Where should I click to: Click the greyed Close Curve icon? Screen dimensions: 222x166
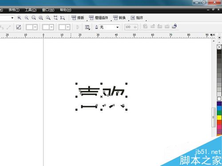pyautogui.click(x=77, y=27)
